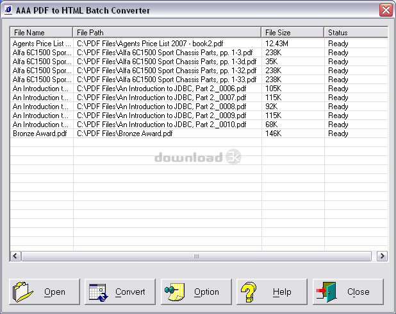Sort list by Status column
This screenshot has height=314, width=396.
(x=355, y=32)
